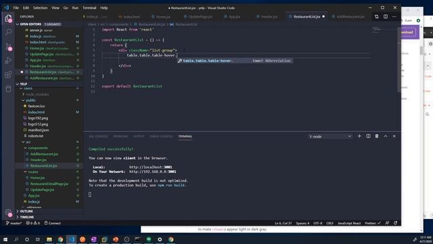Click the JavaScript React language mode
The width and height of the screenshot is (433, 244).
(x=349, y=223)
